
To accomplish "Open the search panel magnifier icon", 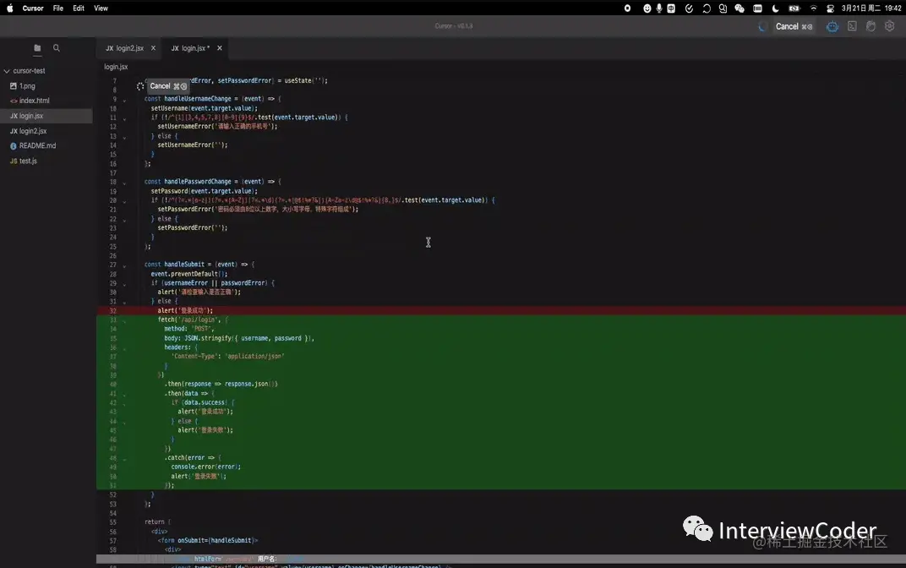I will 57,48.
